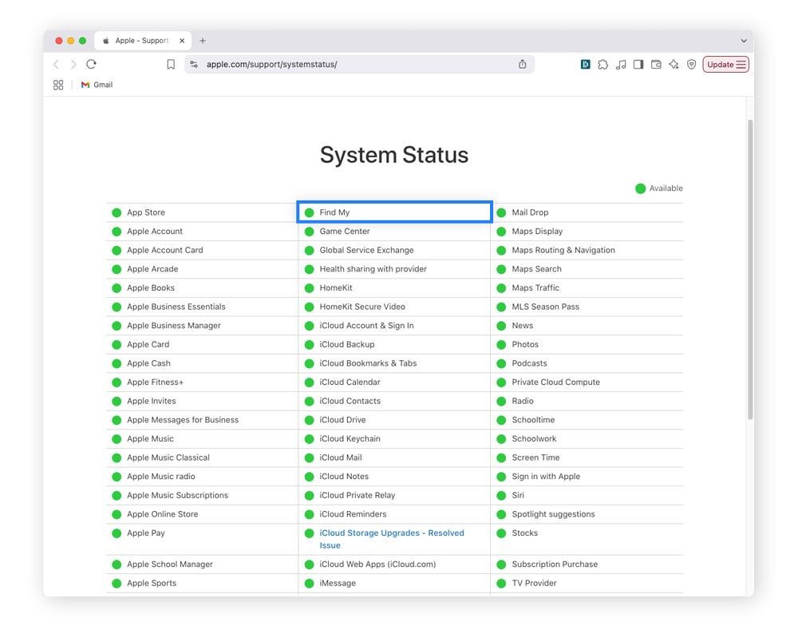Open the Update browser menu button
Screen dimensions: 798x626
[725, 65]
